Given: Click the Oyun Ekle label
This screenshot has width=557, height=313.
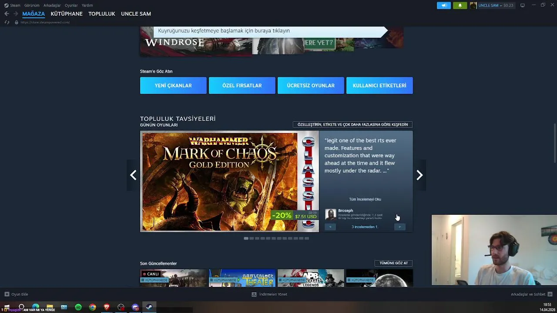Looking at the screenshot, I should [x=20, y=294].
